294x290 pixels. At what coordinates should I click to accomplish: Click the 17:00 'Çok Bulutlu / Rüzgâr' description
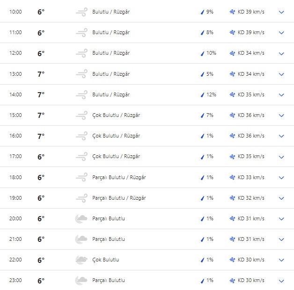(116, 156)
